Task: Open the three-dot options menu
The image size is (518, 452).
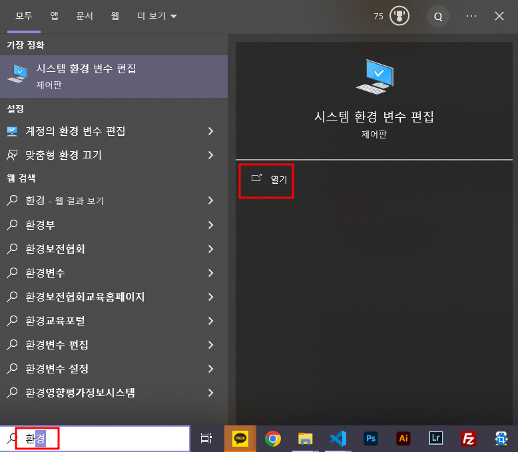Action: [x=471, y=16]
